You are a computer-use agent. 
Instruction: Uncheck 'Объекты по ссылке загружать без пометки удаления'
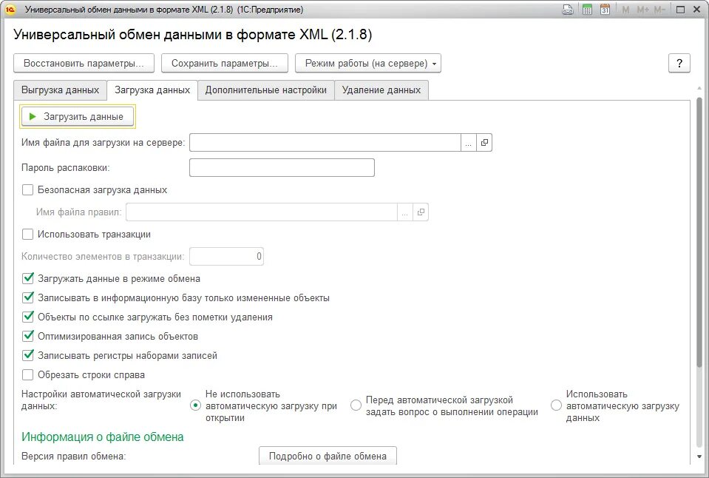tap(27, 317)
